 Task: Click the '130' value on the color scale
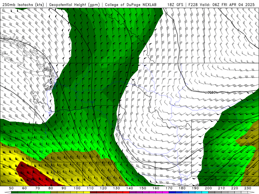click(x=117, y=188)
